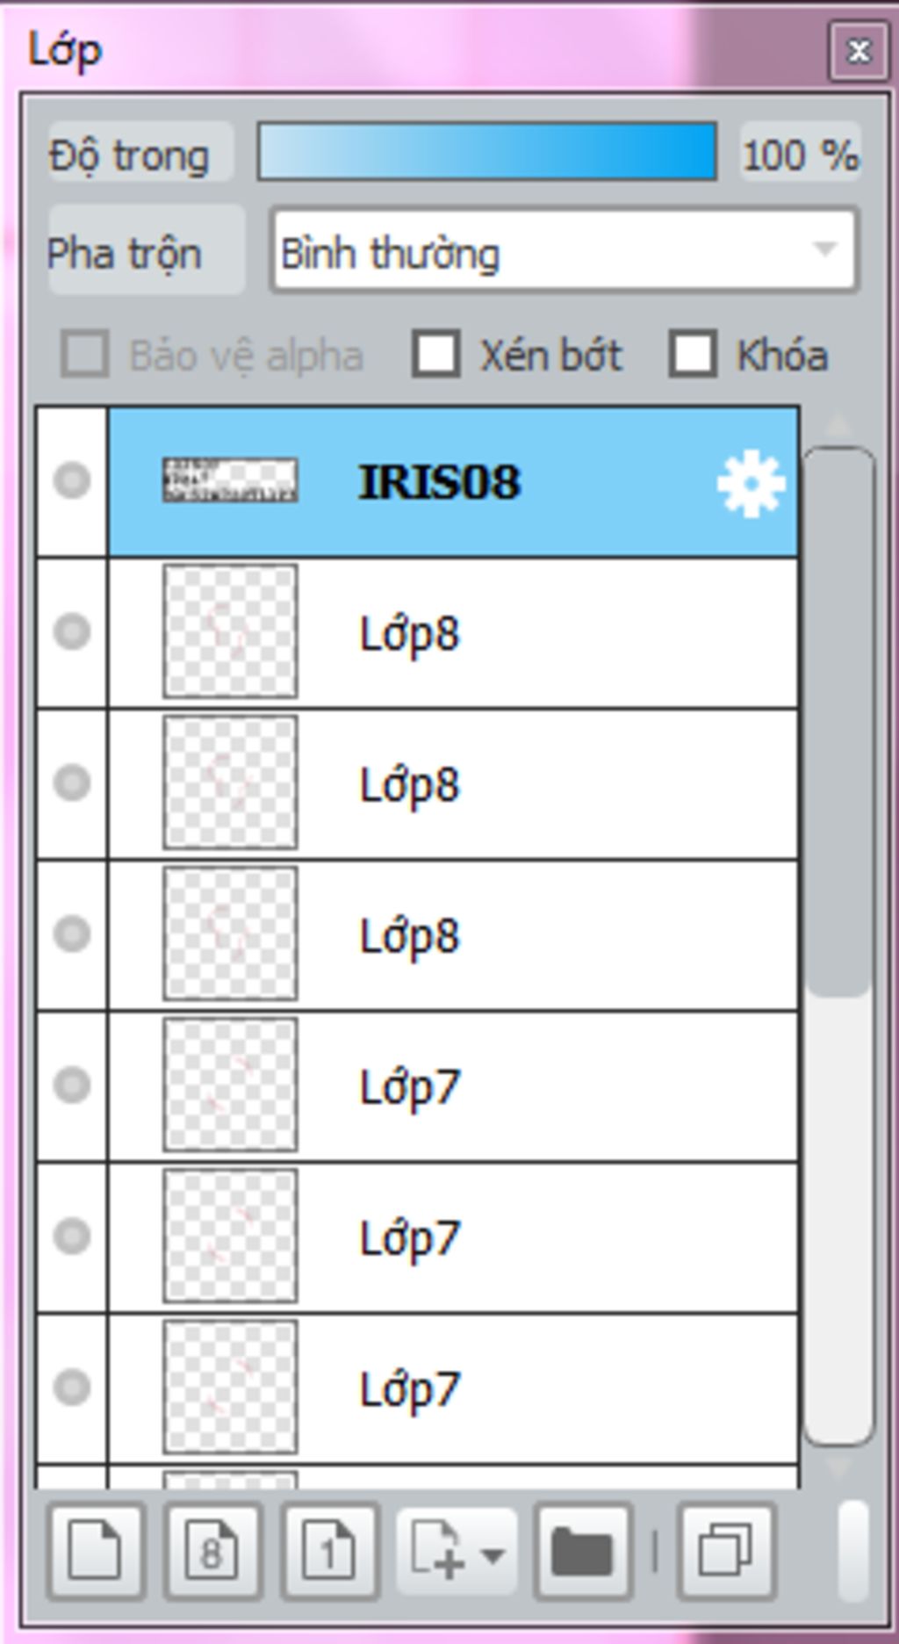Duplicate the selected layer

click(726, 1551)
